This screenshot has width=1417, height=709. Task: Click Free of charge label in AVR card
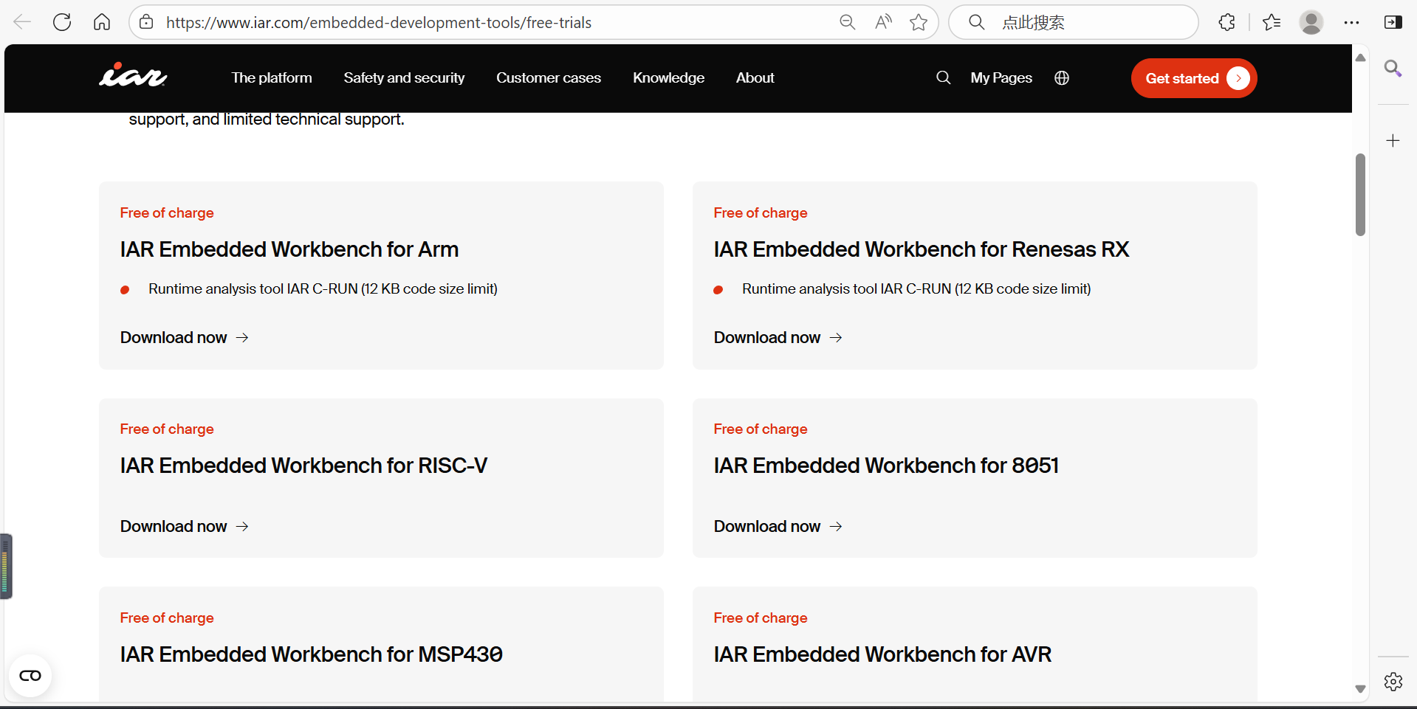coord(761,618)
